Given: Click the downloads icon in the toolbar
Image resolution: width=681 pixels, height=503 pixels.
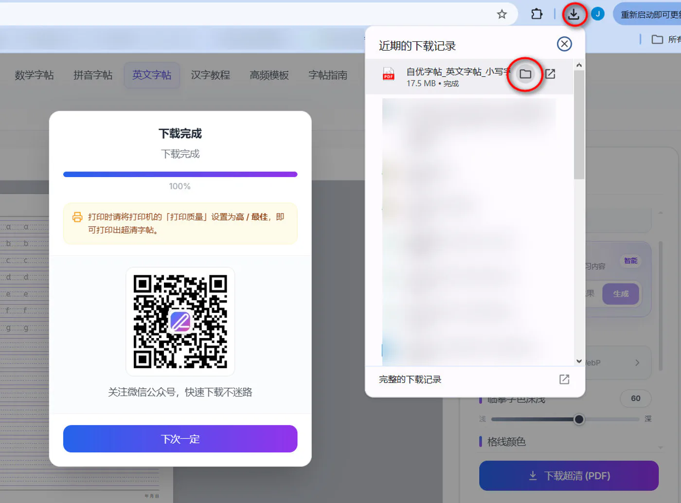Looking at the screenshot, I should 573,14.
